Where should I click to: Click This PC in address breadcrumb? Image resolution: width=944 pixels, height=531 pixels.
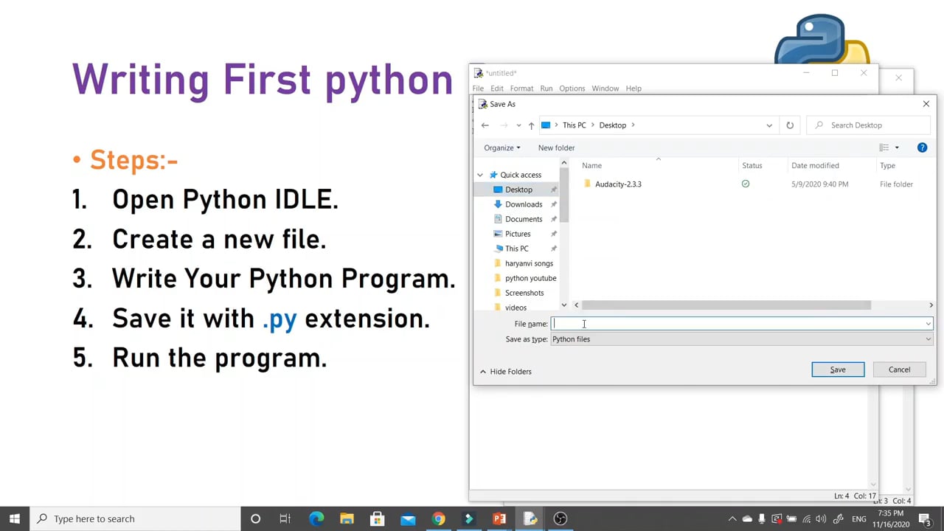click(574, 125)
